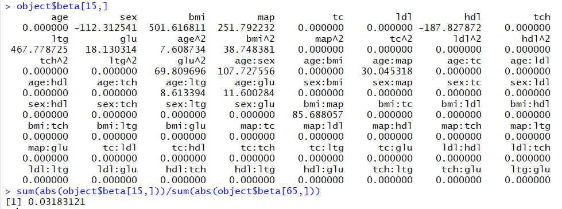This screenshot has width=562, height=209.
Task: Click the column header label tch
Action: coord(541,17)
